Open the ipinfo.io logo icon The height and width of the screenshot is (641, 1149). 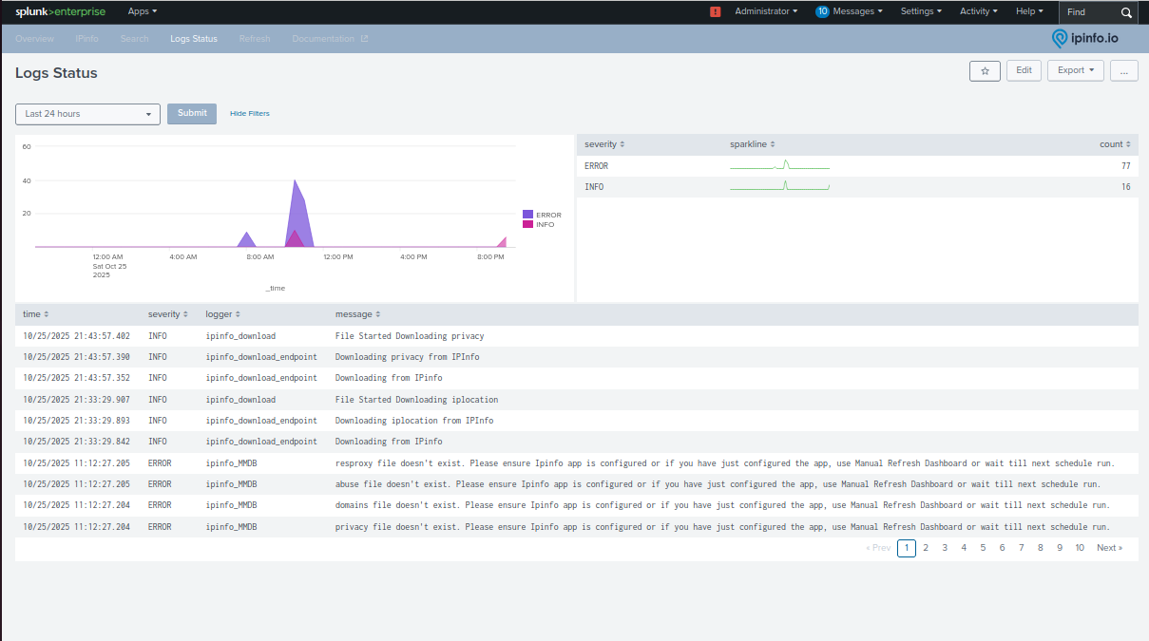pos(1058,38)
